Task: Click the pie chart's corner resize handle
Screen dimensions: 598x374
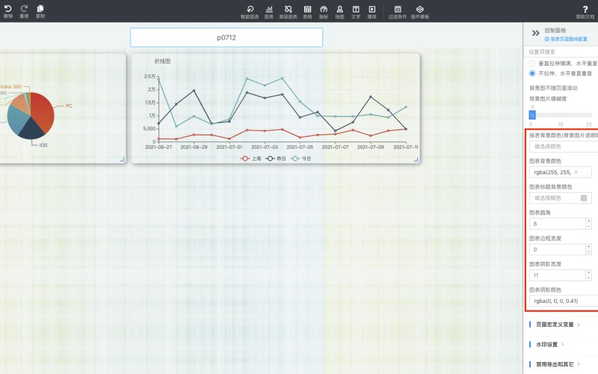Action: (122, 159)
